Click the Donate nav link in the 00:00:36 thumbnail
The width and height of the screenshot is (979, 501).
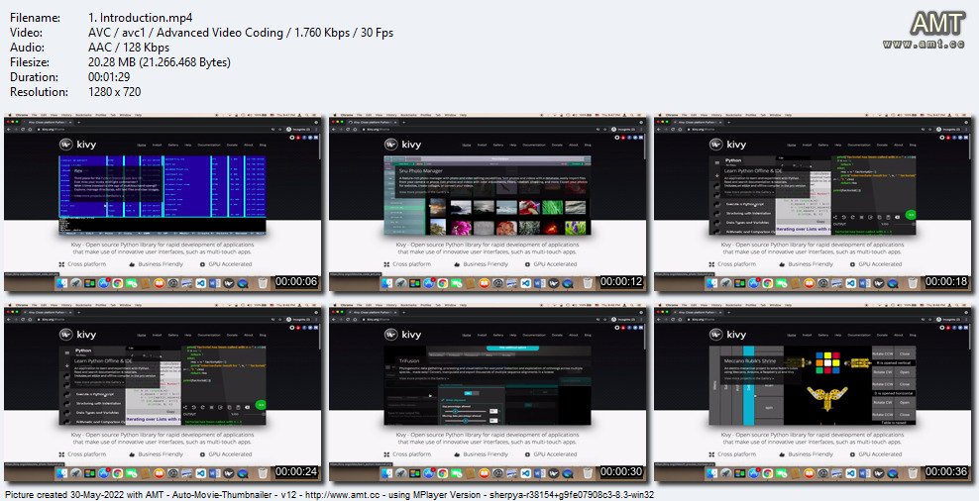[882, 335]
